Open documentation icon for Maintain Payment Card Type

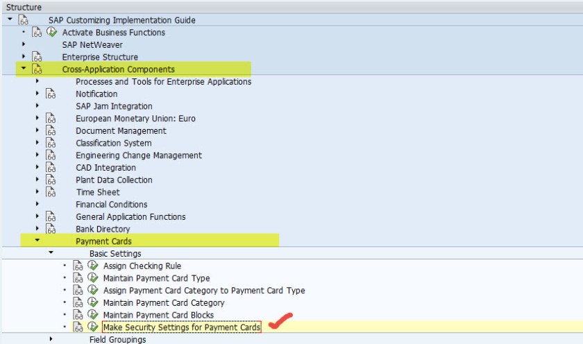point(78,278)
